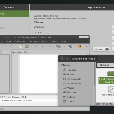
Task: Click the Build brick icon in Geany toolbar
Action: click(x=58, y=46)
